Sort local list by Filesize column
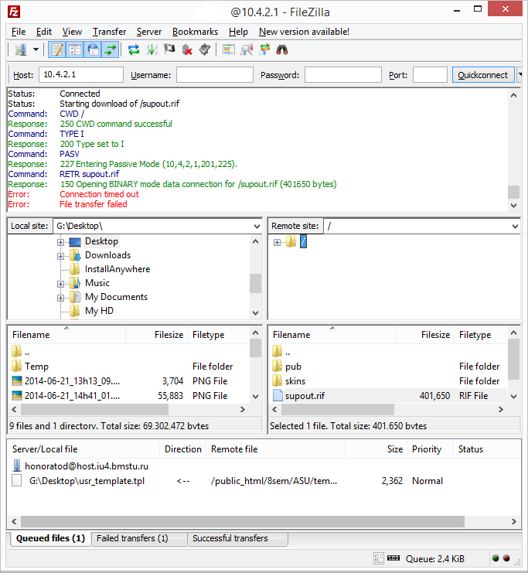 click(157, 335)
